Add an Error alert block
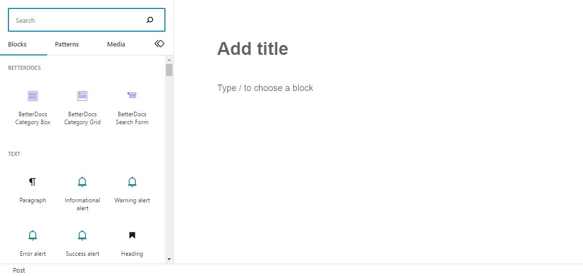Screen dimensions: 583x276 [33, 243]
